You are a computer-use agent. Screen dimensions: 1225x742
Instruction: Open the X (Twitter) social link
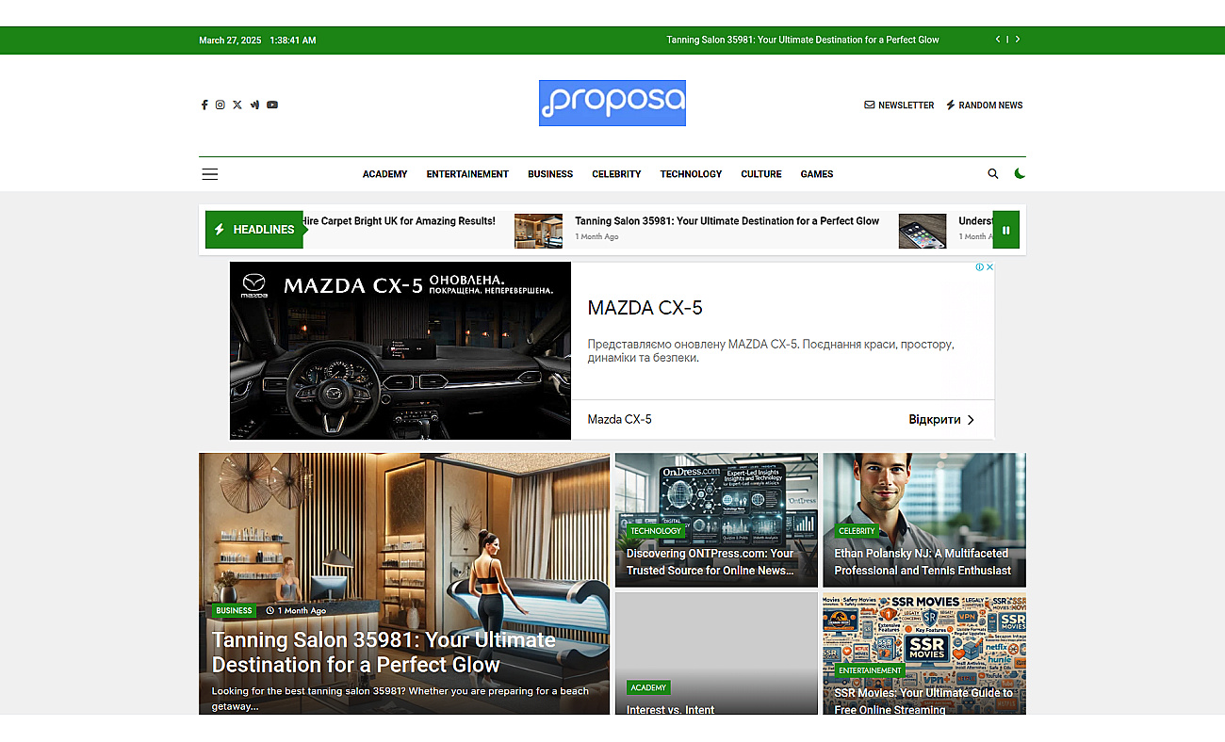coord(237,105)
